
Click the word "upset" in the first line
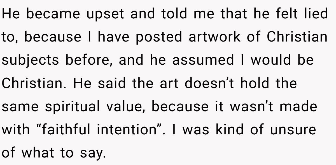point(105,14)
